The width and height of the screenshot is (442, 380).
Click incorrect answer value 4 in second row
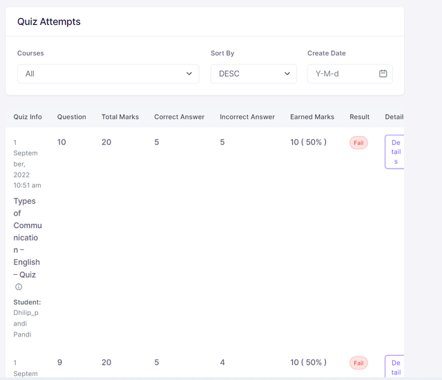pyautogui.click(x=222, y=362)
